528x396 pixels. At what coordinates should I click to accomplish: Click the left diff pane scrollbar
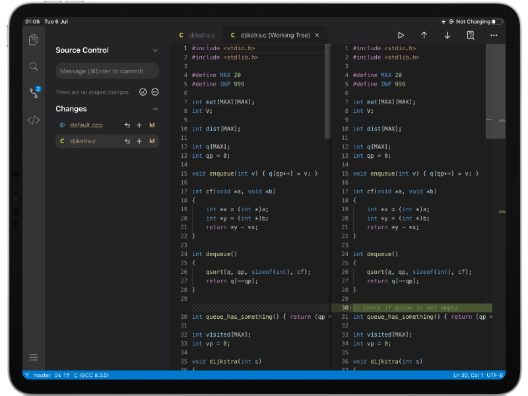tap(327, 92)
